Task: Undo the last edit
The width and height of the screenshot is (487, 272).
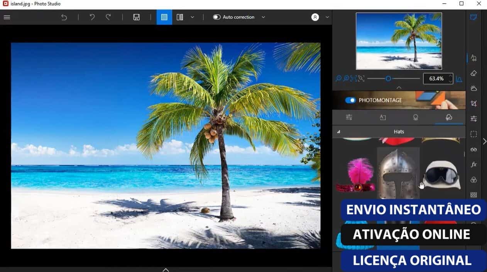Action: 92,17
